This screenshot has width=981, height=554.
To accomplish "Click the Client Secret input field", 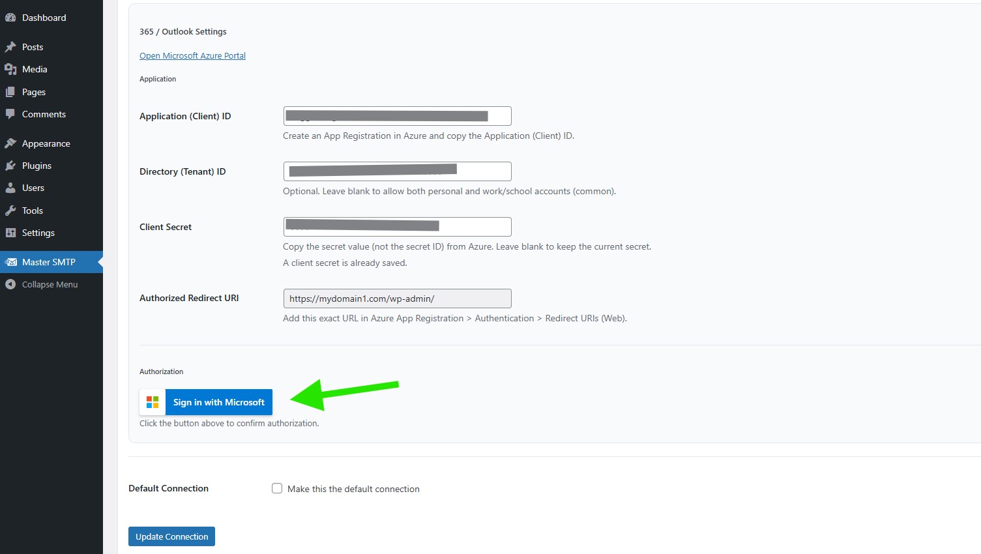I will 397,227.
